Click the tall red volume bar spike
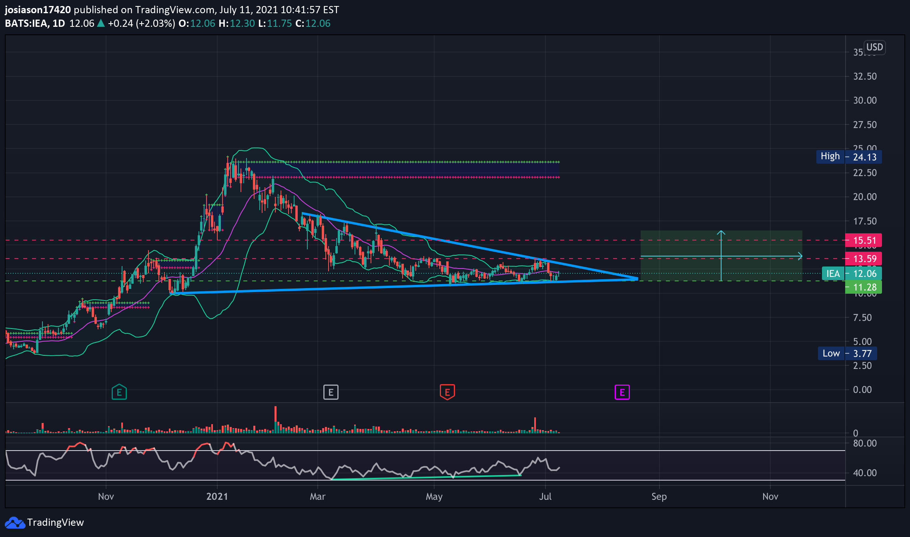 click(x=275, y=419)
